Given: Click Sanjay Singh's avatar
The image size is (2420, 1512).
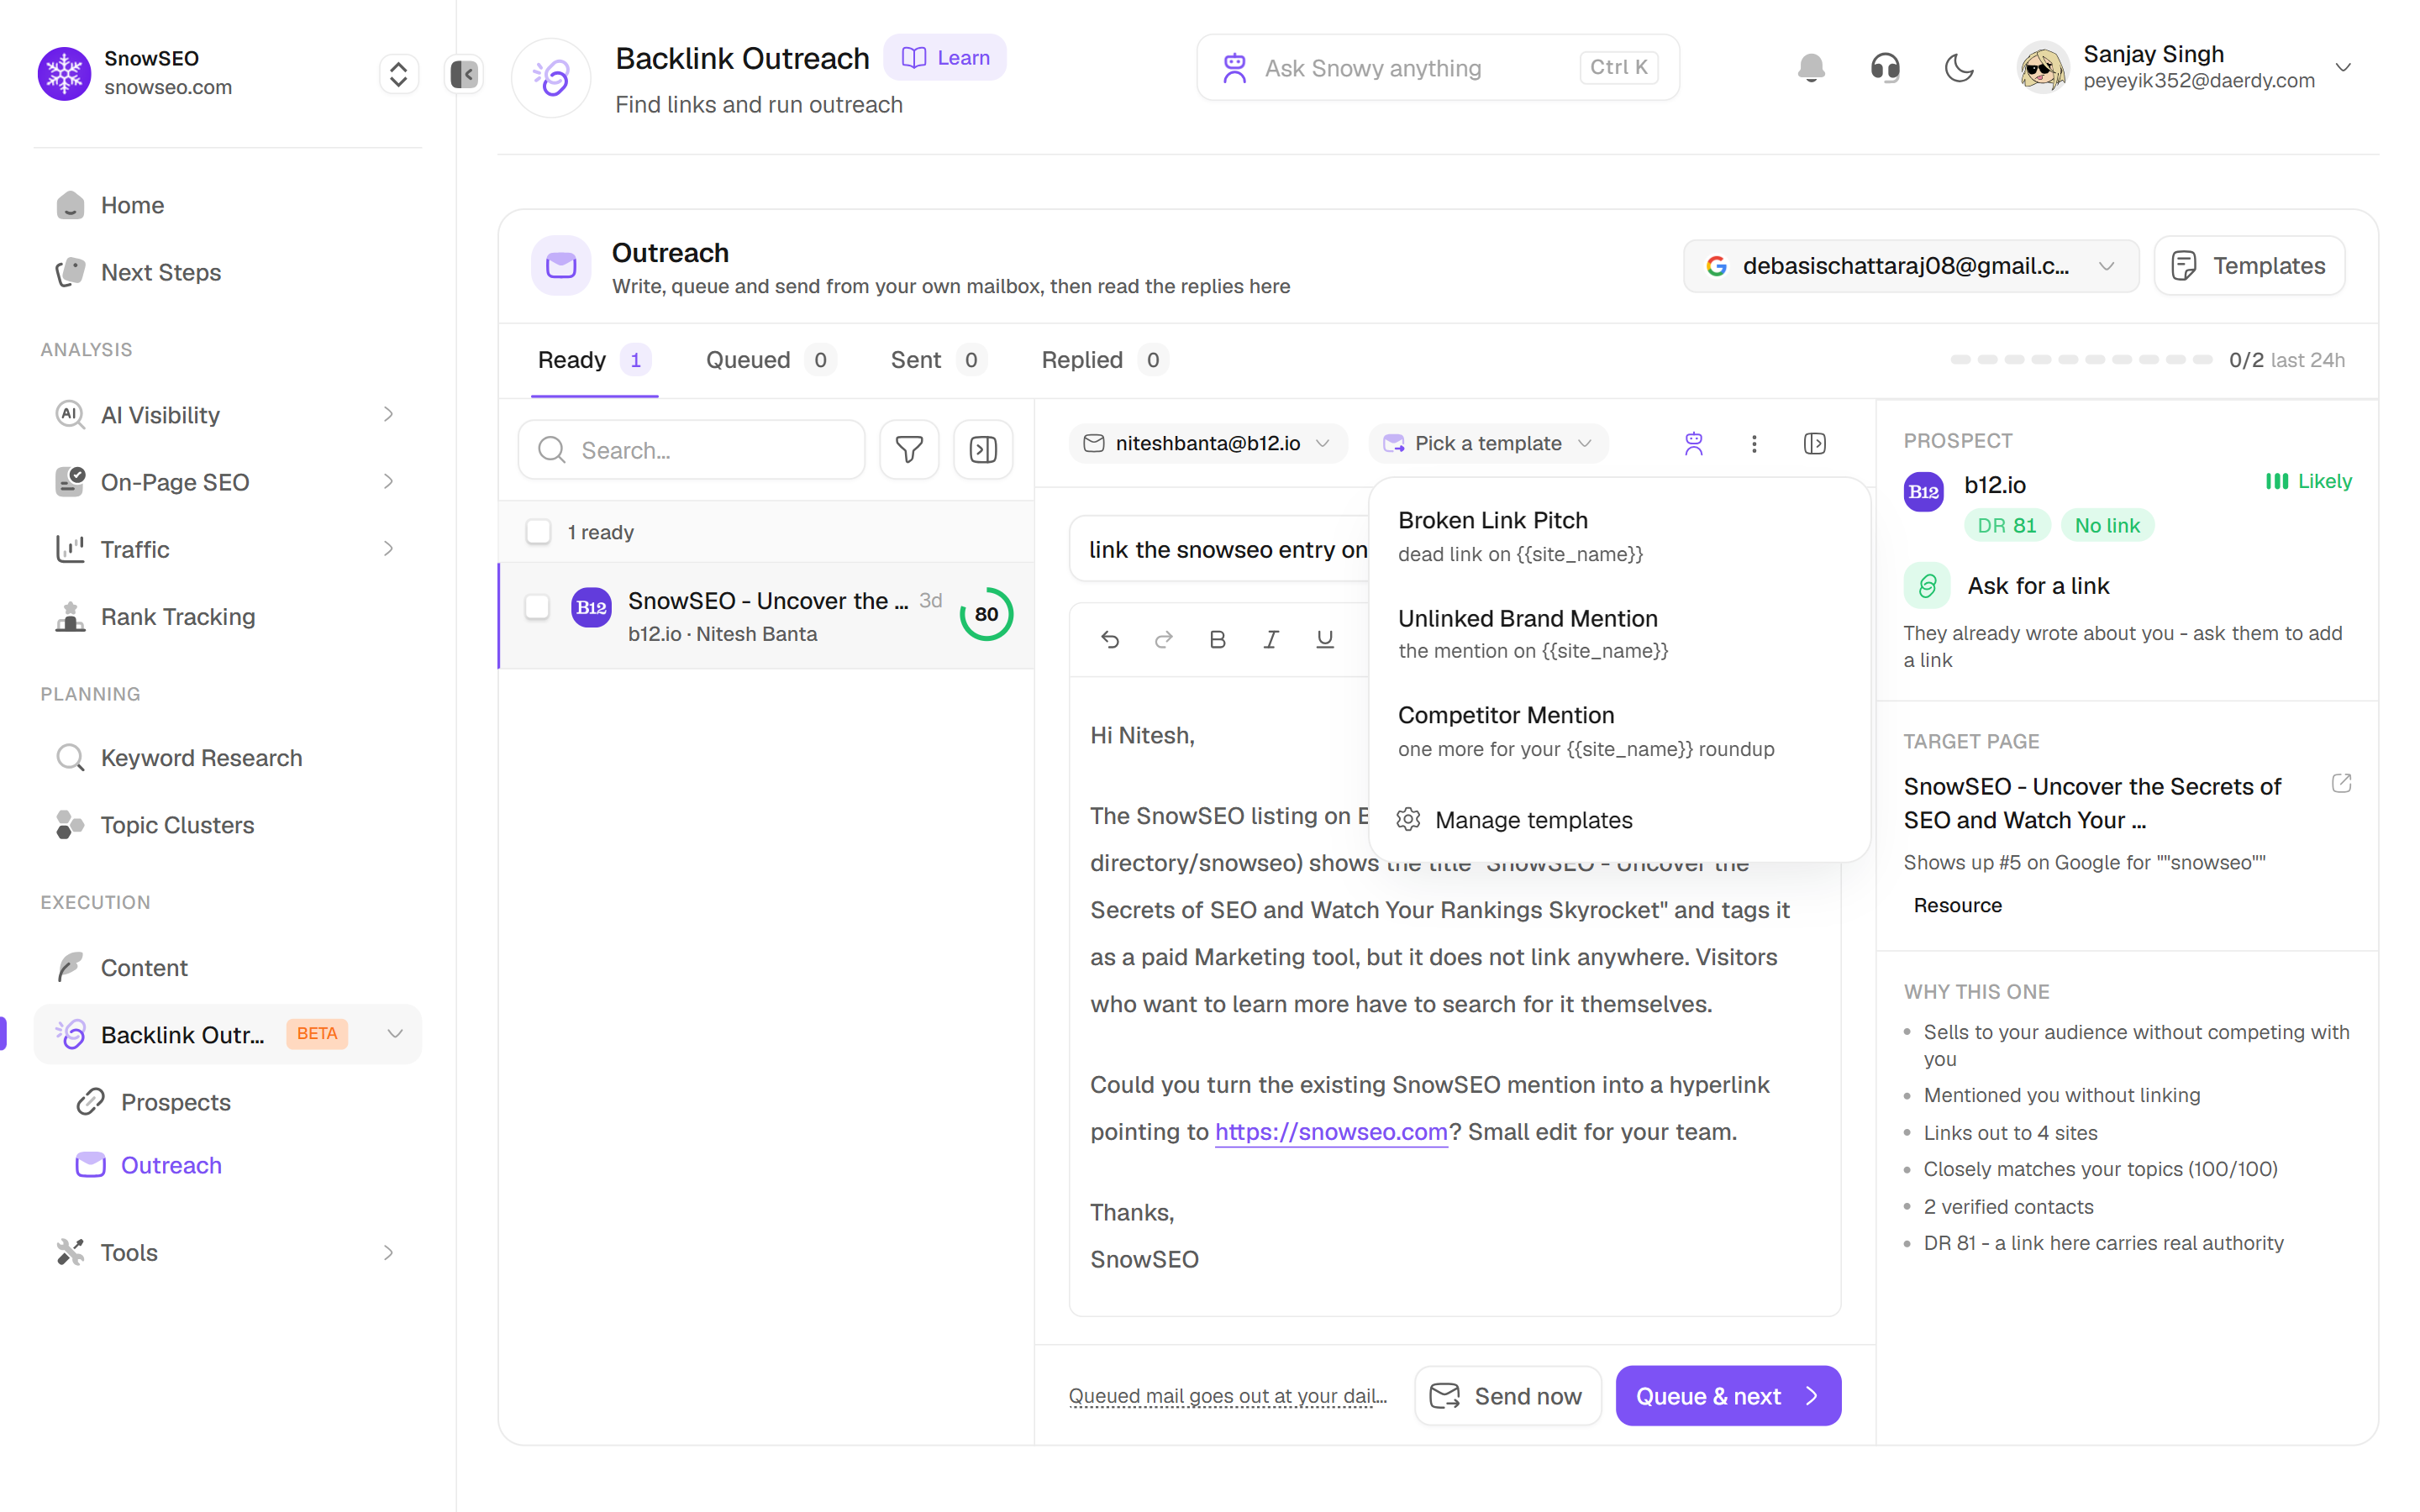Looking at the screenshot, I should [x=2043, y=68].
